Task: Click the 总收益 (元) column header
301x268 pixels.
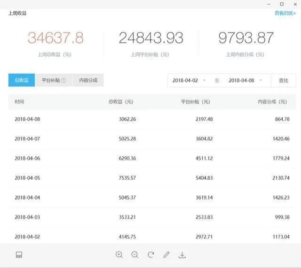Action: 121,102
